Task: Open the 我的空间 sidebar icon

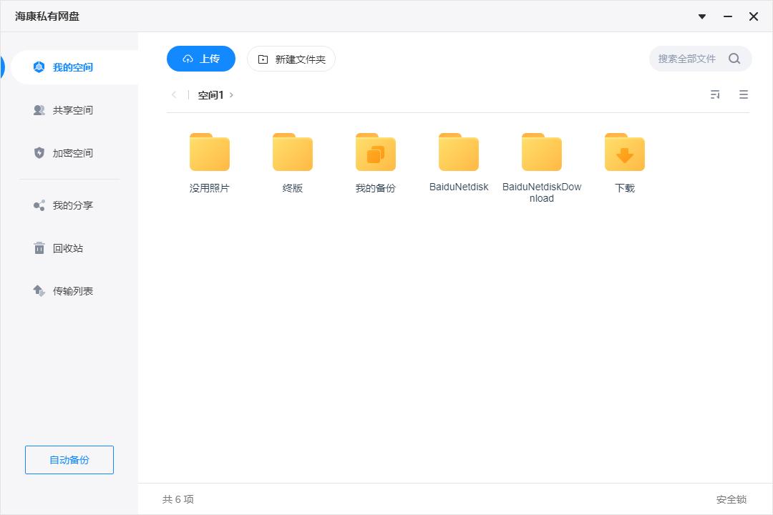Action: tap(39, 67)
